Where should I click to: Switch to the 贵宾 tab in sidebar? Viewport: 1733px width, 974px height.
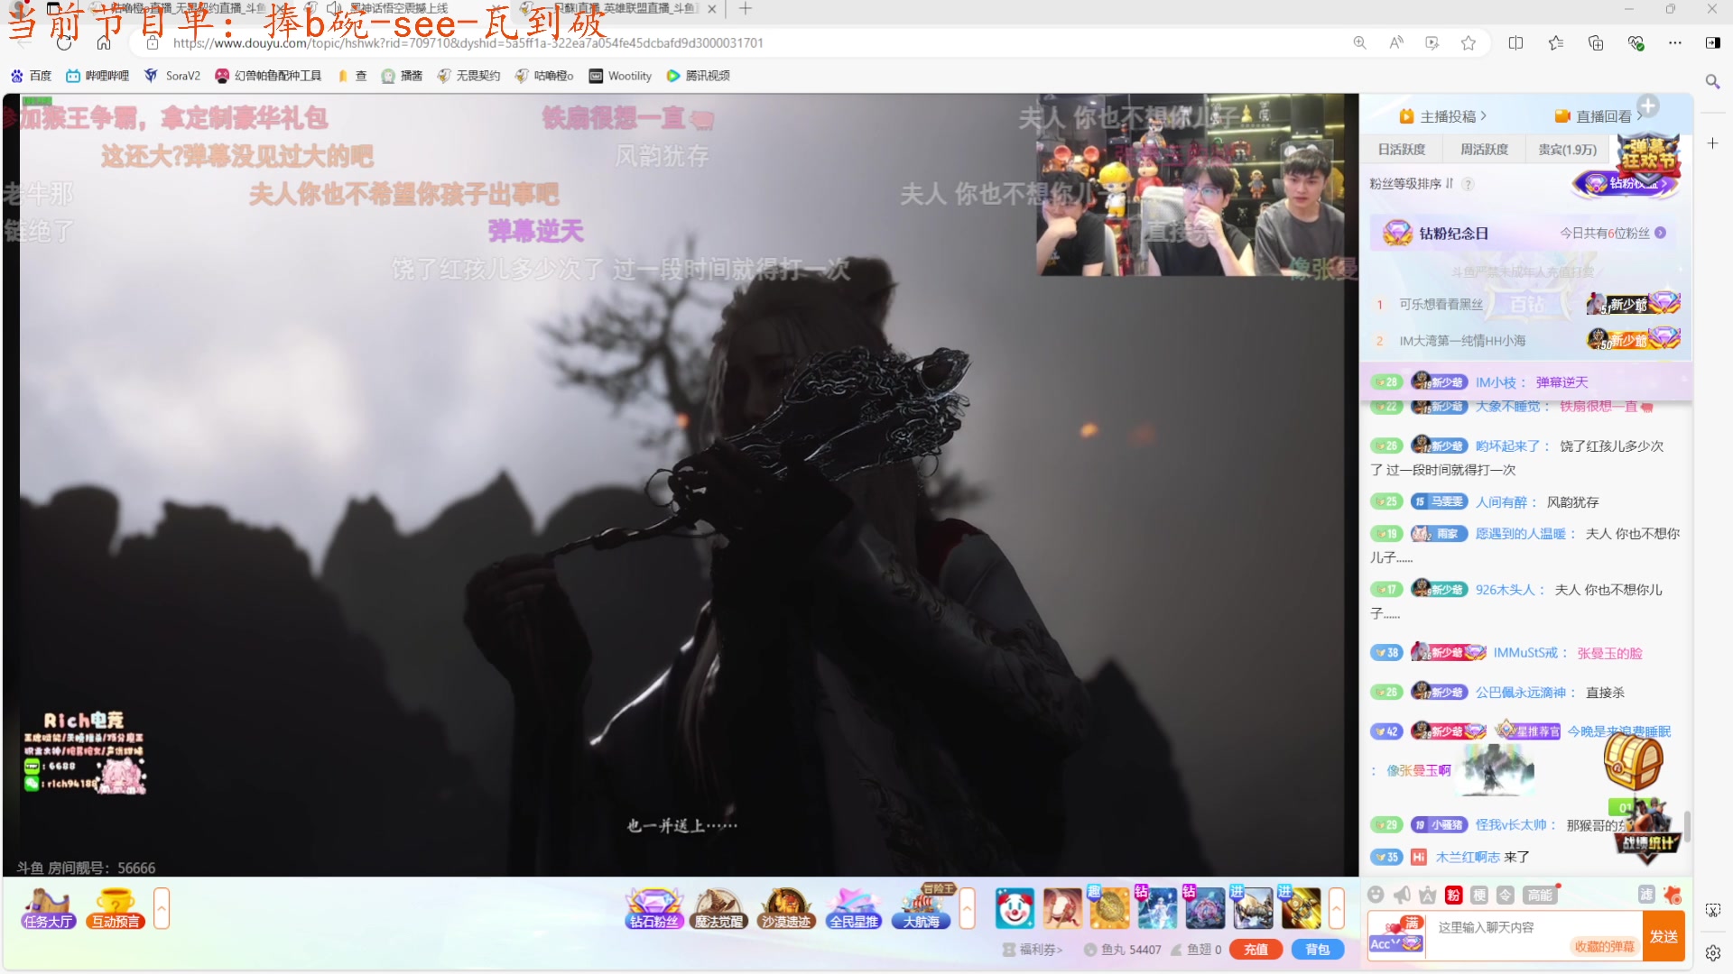tap(1568, 149)
